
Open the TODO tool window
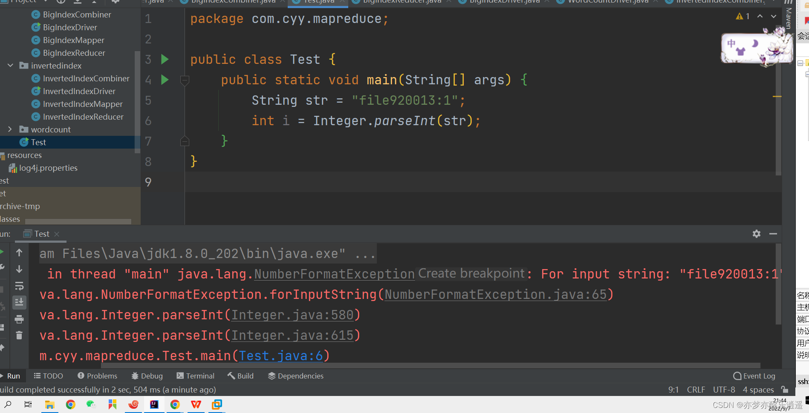click(x=48, y=376)
